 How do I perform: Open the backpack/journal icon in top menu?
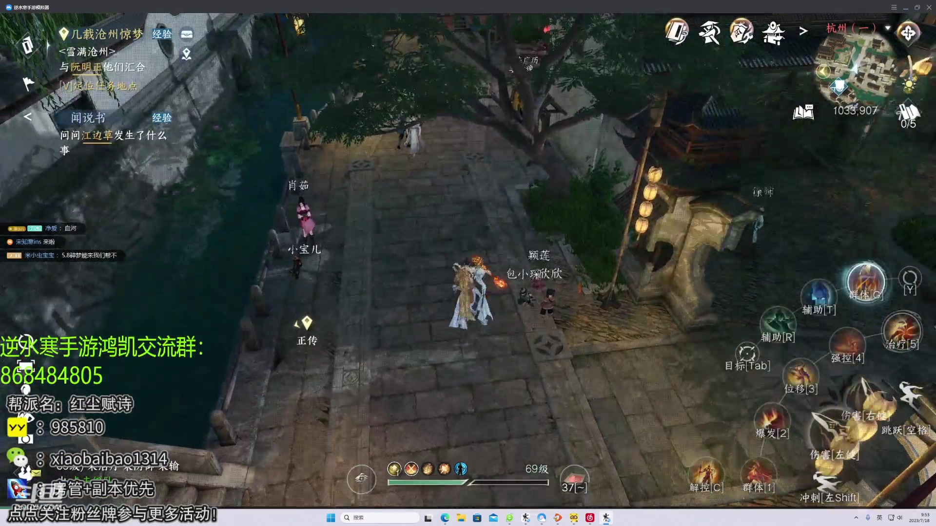(x=677, y=32)
